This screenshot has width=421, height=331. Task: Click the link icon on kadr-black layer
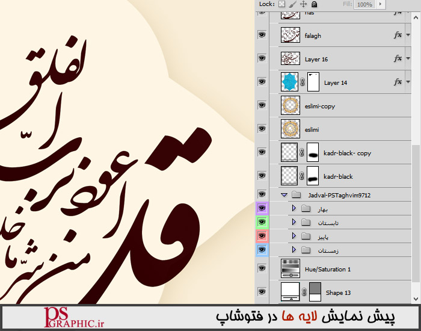(x=303, y=176)
